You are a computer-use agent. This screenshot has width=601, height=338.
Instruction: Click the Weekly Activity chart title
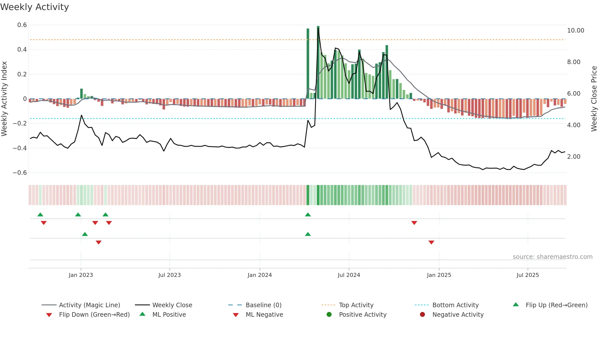[35, 7]
